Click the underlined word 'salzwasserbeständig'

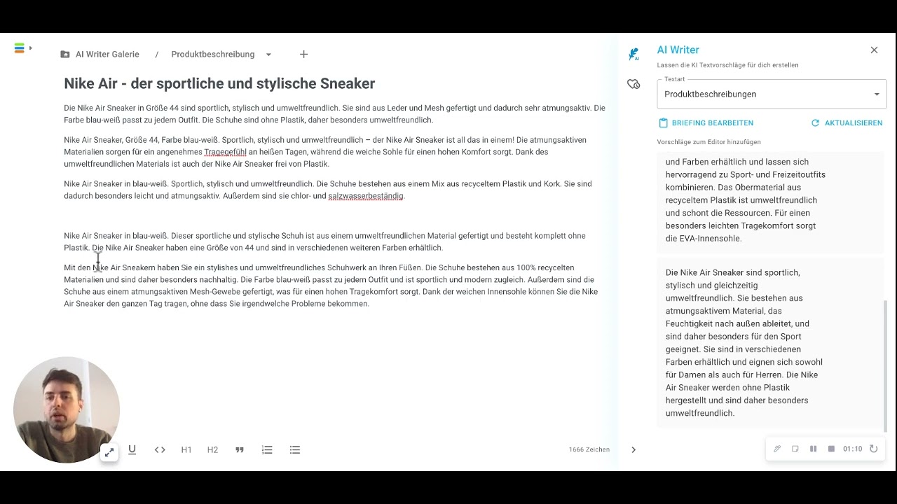[366, 196]
